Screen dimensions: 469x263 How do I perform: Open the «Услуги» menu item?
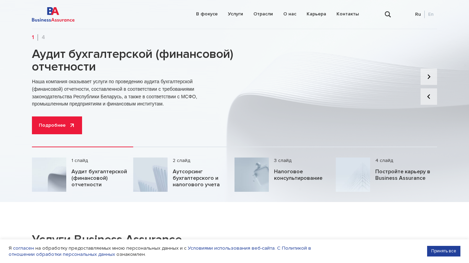[236, 14]
